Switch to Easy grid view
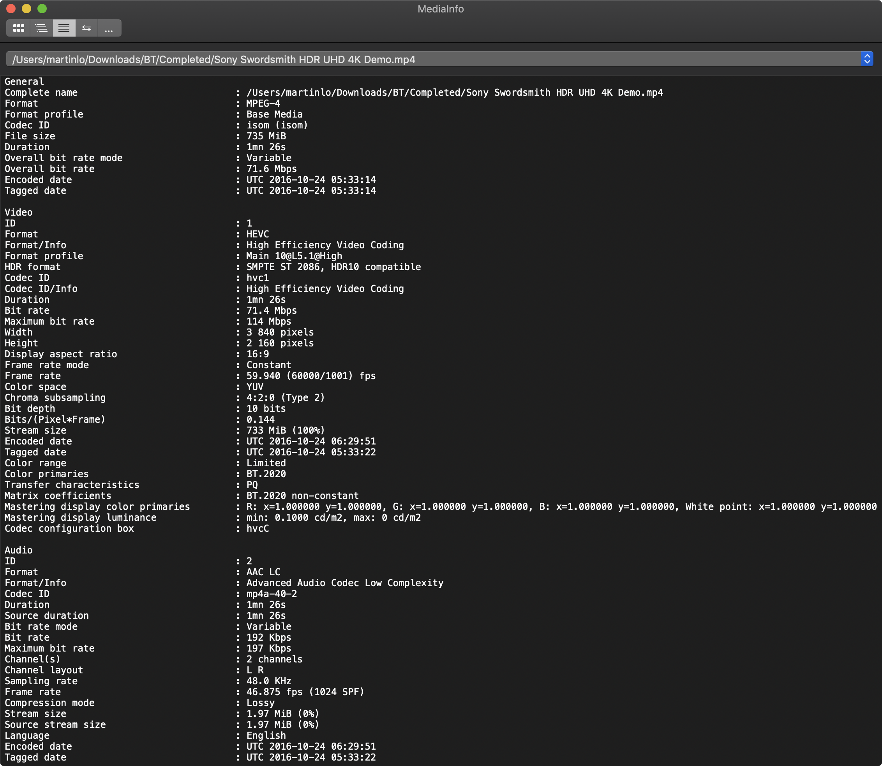 tap(18, 28)
